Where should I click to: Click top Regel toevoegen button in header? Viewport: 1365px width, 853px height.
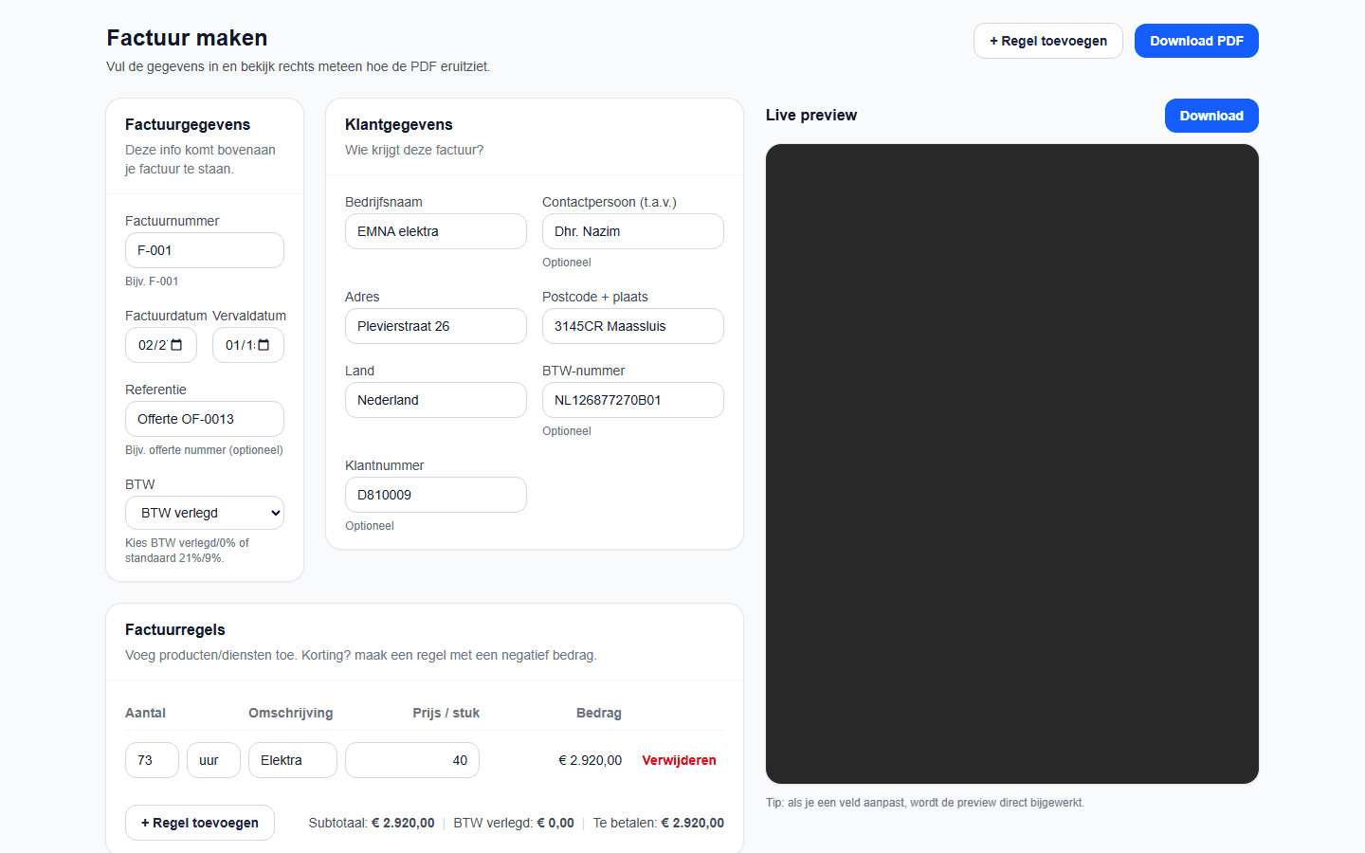pos(1048,41)
